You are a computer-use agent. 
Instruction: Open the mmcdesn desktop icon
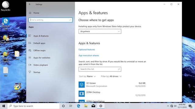[17, 88]
